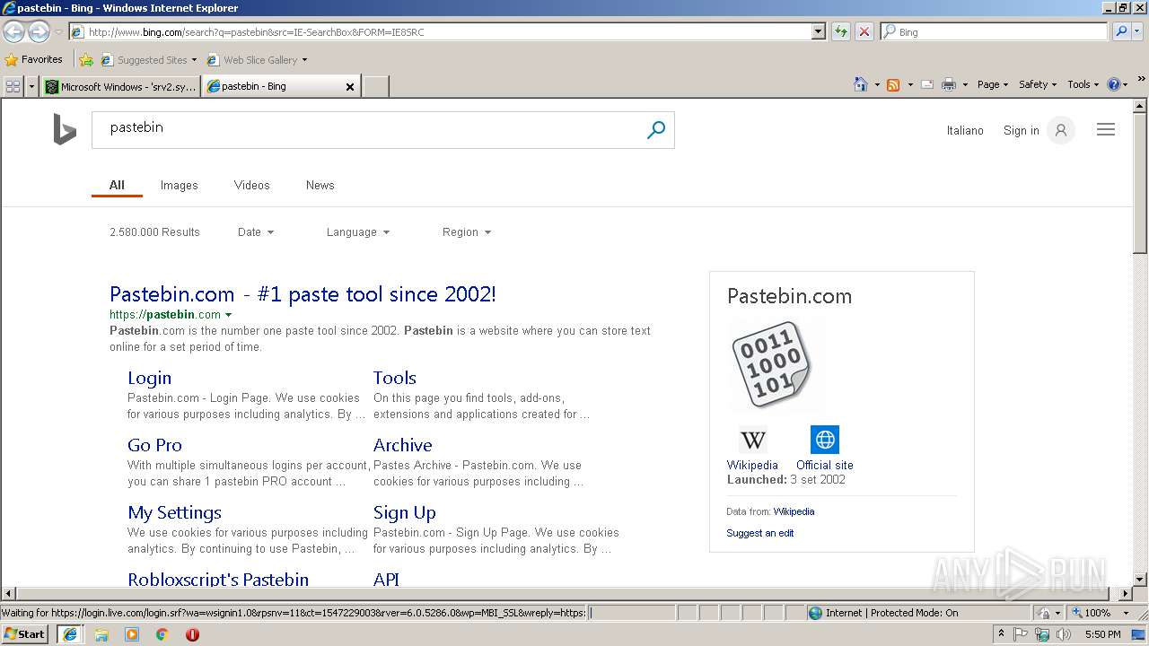Open Windows Explorer folder taskbar icon
Screen dimensions: 1149x646
click(101, 634)
